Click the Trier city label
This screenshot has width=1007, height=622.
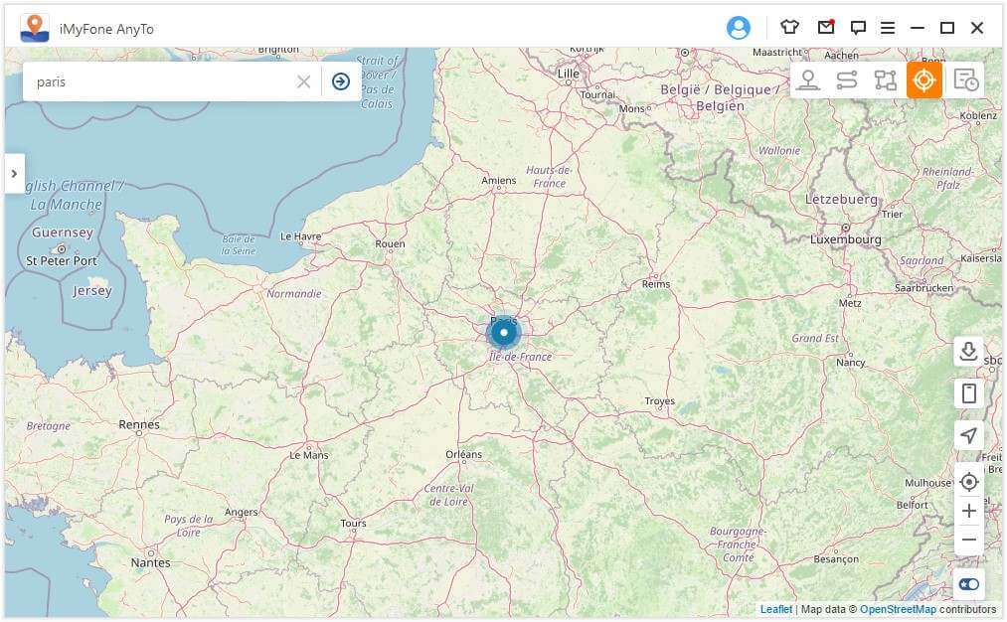(892, 215)
